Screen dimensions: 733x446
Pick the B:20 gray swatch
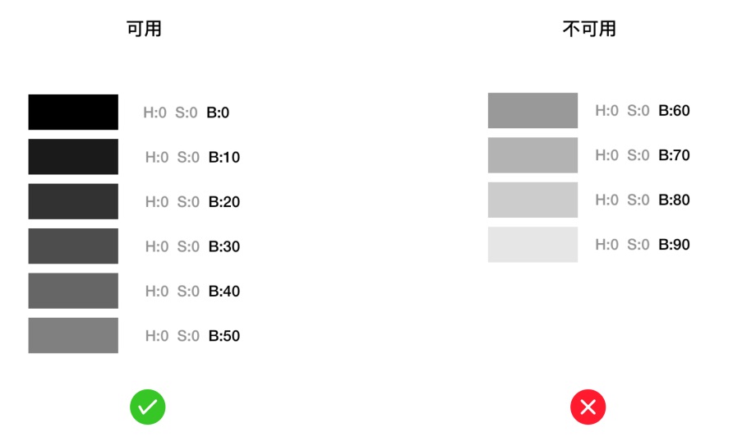tap(73, 201)
